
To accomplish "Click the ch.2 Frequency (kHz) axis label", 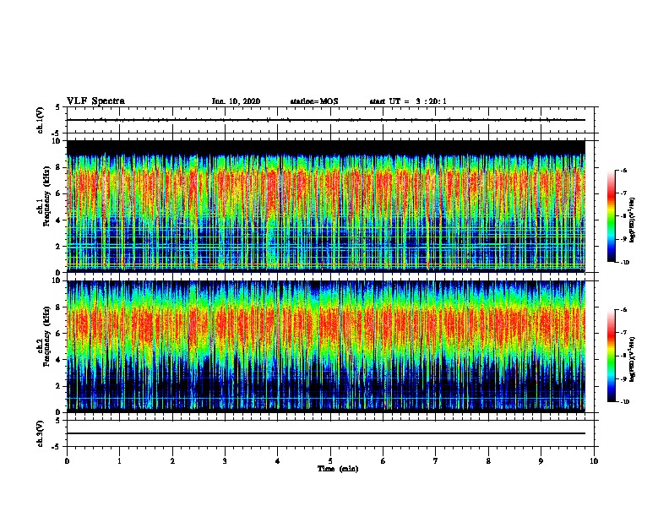I will [43, 336].
